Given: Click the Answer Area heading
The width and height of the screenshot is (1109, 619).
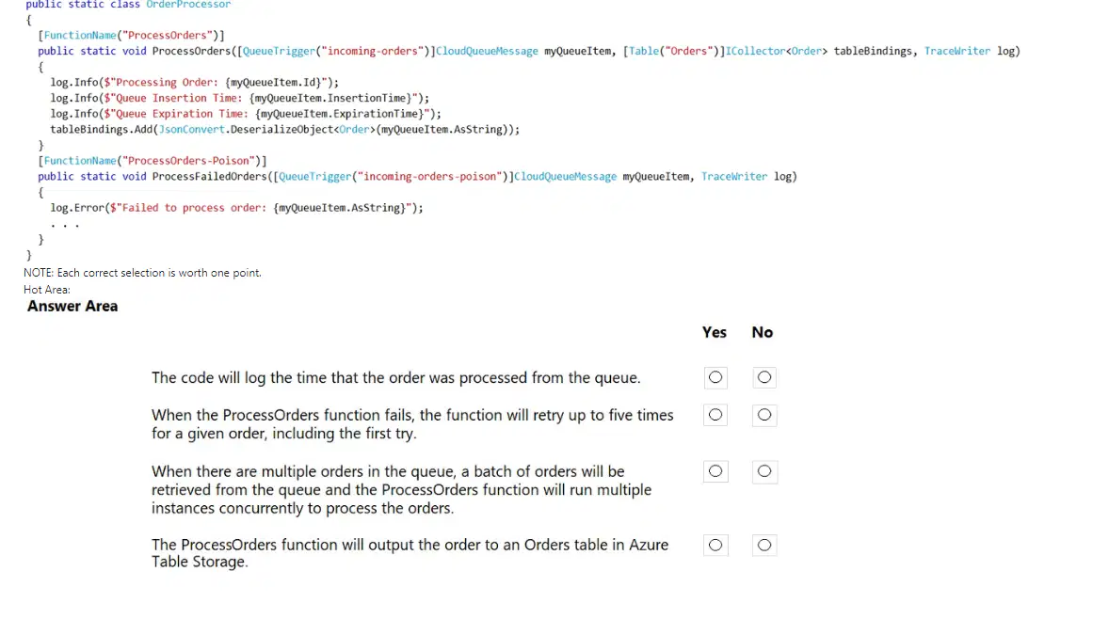Looking at the screenshot, I should 72,306.
